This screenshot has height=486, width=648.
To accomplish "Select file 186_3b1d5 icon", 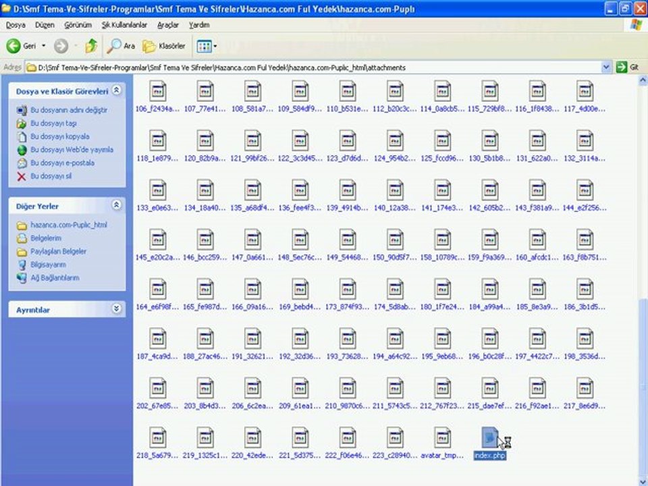I will coord(585,290).
